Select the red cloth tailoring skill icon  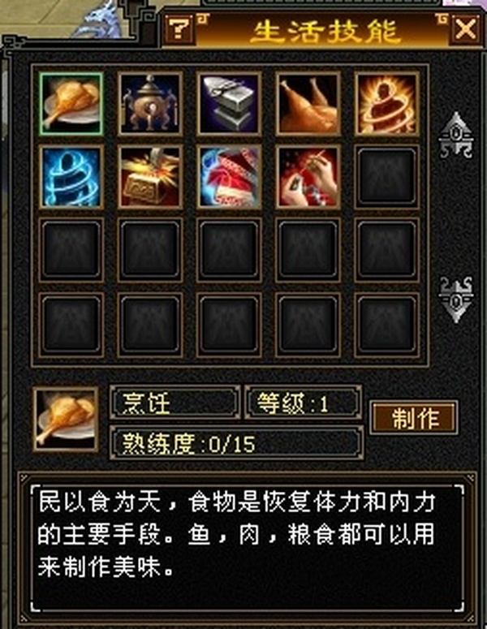point(229,177)
